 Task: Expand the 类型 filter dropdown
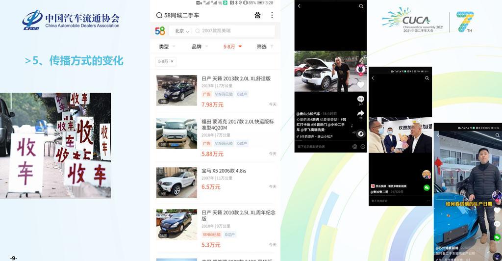pyautogui.click(x=167, y=47)
